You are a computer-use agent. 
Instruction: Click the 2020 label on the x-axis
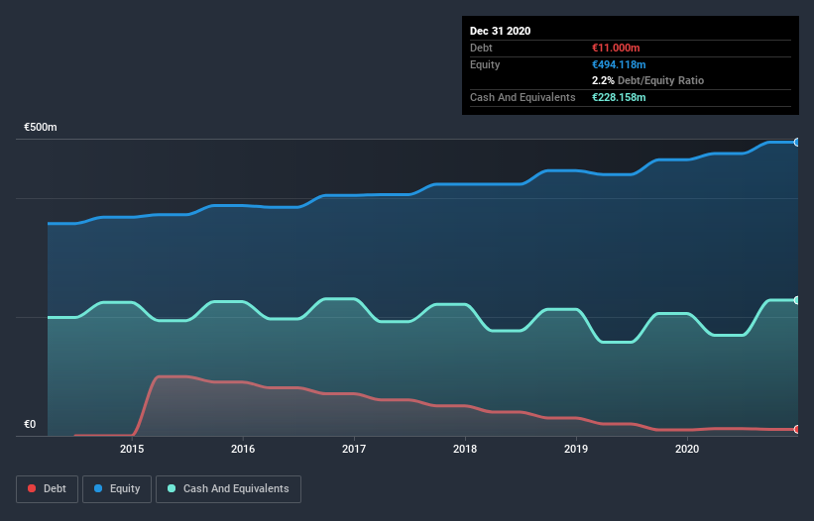coord(687,449)
